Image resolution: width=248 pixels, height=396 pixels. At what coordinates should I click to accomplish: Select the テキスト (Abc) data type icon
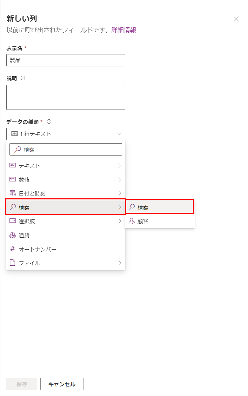13,165
